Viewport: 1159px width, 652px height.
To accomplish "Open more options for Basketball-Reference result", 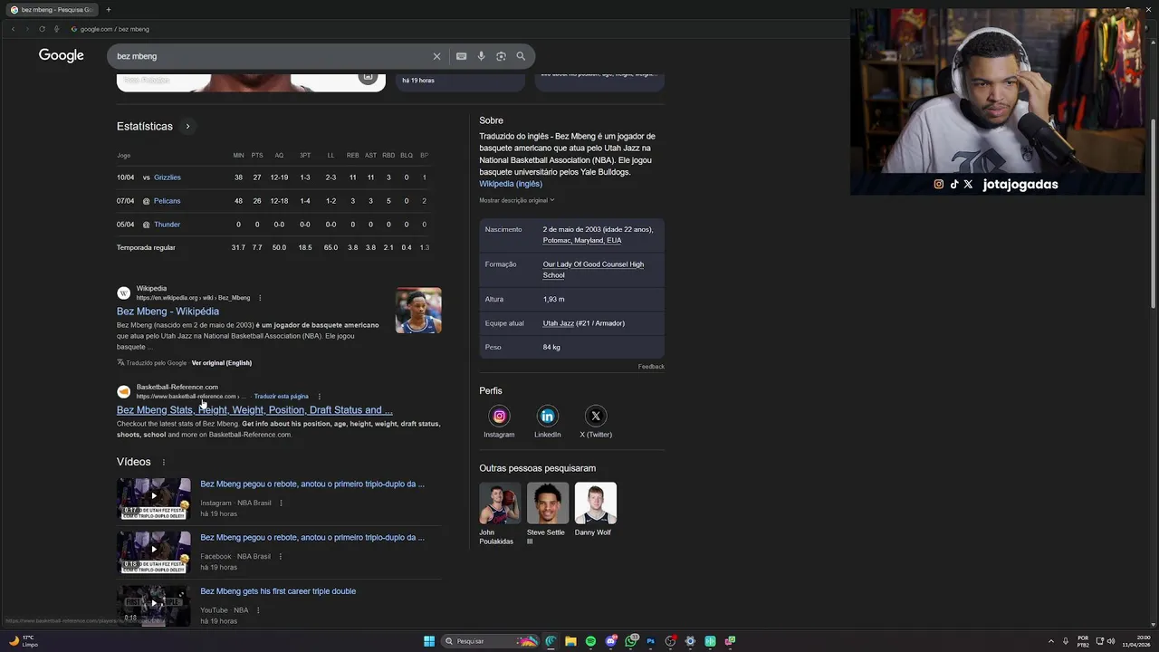I will click(x=319, y=397).
